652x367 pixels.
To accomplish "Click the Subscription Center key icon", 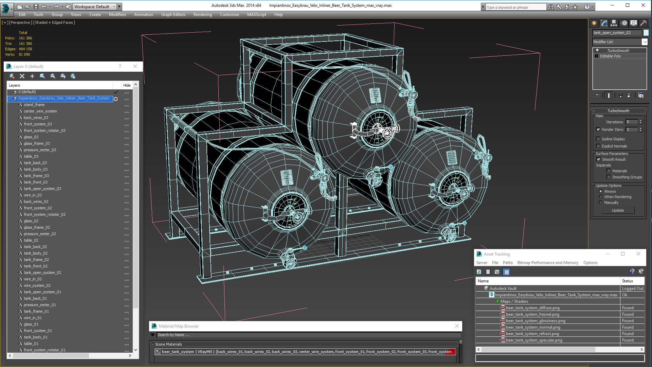I will [559, 7].
